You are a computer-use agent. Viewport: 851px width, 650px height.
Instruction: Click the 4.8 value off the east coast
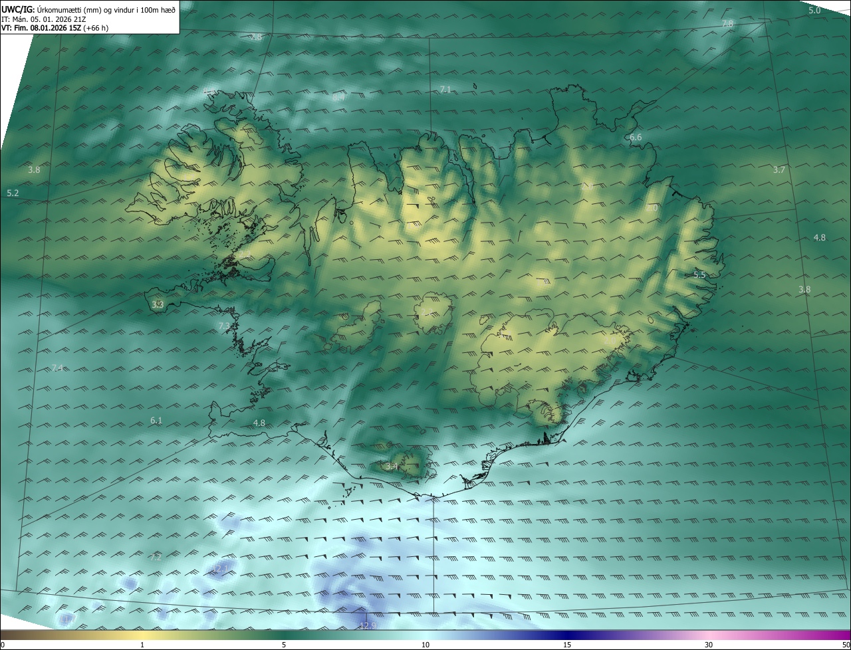[820, 238]
